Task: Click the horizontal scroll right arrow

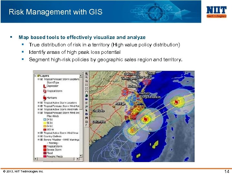Action: [78, 159]
